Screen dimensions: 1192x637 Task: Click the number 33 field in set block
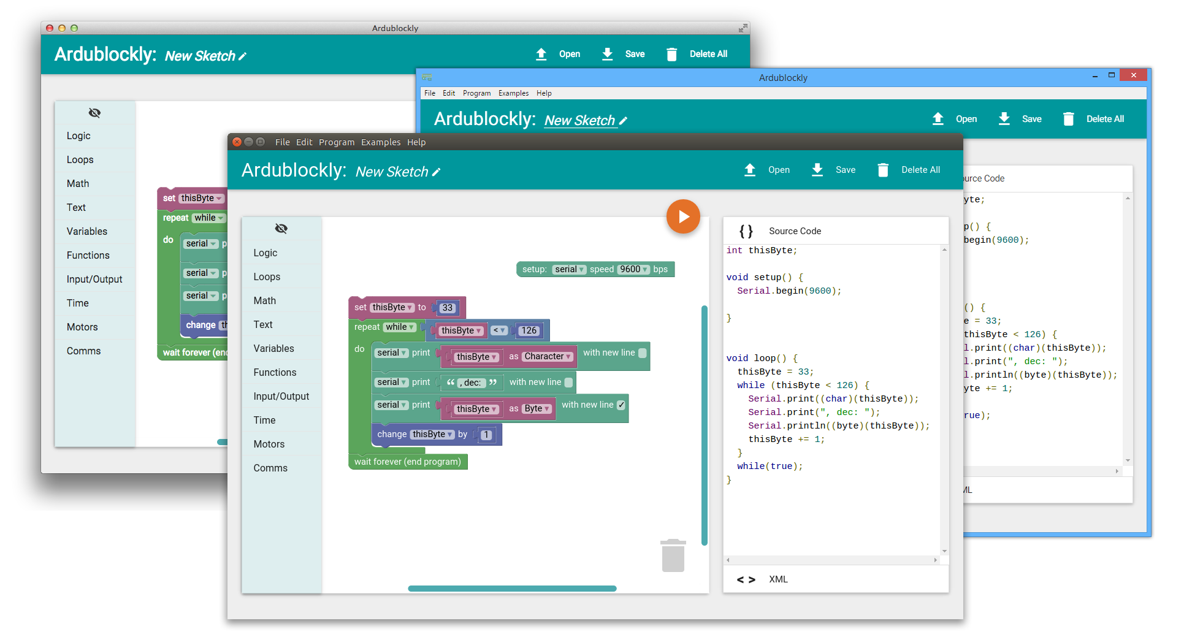pyautogui.click(x=448, y=308)
